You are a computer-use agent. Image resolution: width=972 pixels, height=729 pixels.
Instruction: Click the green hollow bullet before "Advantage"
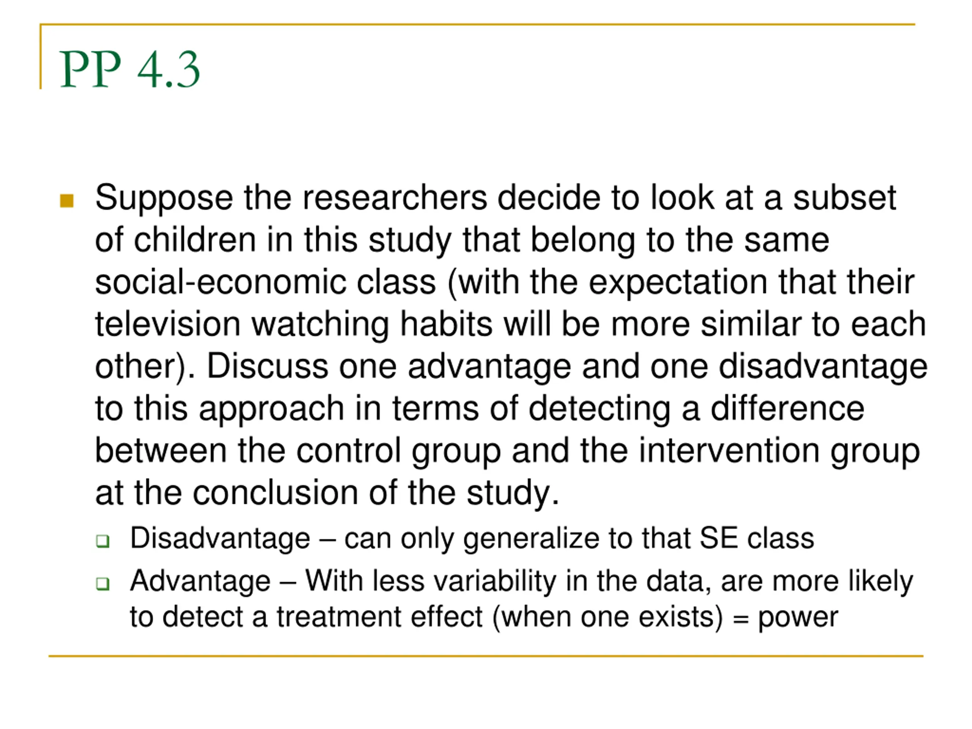click(103, 584)
